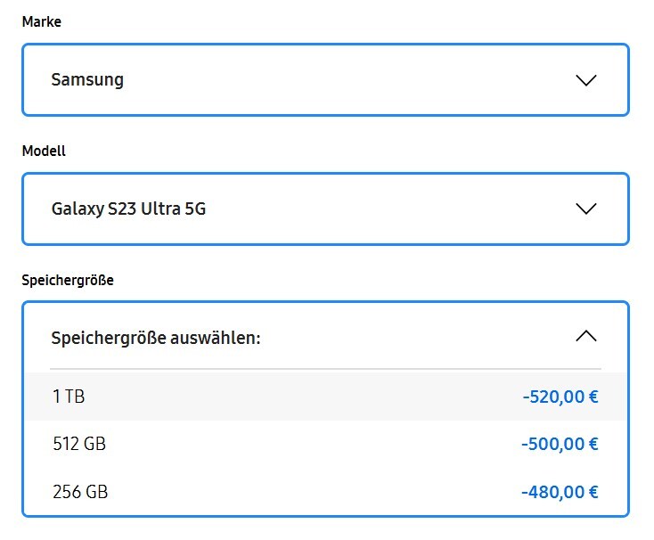Open the Galaxy S23 Ultra 5G model dropdown

click(x=325, y=209)
